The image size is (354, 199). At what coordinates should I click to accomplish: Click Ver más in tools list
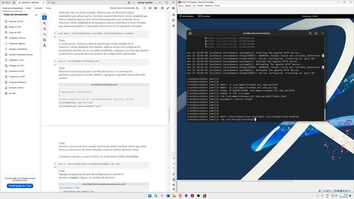(x=10, y=93)
